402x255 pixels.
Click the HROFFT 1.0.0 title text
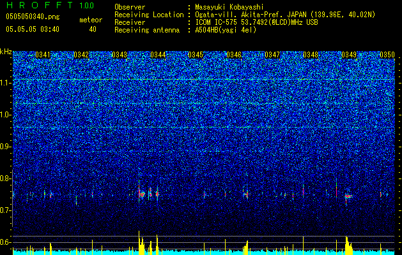click(50, 5)
